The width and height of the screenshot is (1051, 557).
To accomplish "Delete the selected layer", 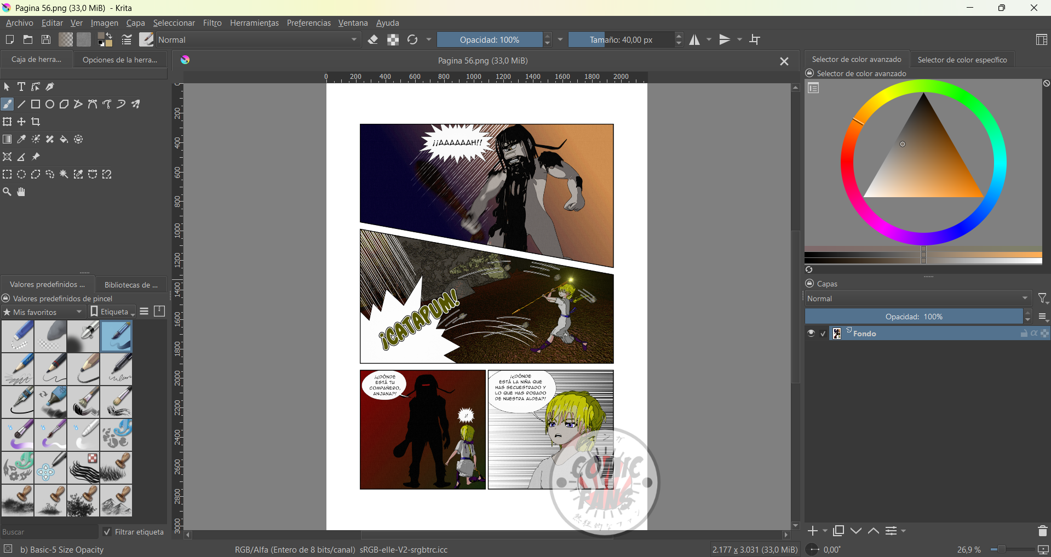I will tap(1042, 531).
